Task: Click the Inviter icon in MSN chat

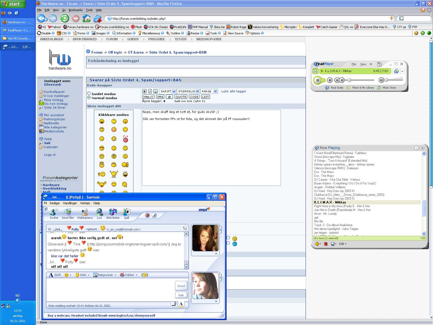Action: point(54,214)
